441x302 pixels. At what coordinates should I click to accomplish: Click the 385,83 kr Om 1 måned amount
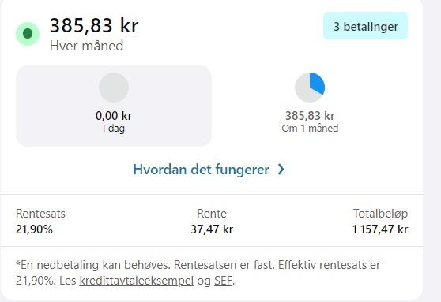coord(310,116)
